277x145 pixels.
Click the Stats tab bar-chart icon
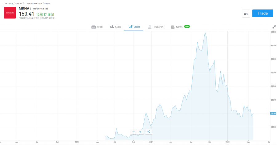(112, 27)
